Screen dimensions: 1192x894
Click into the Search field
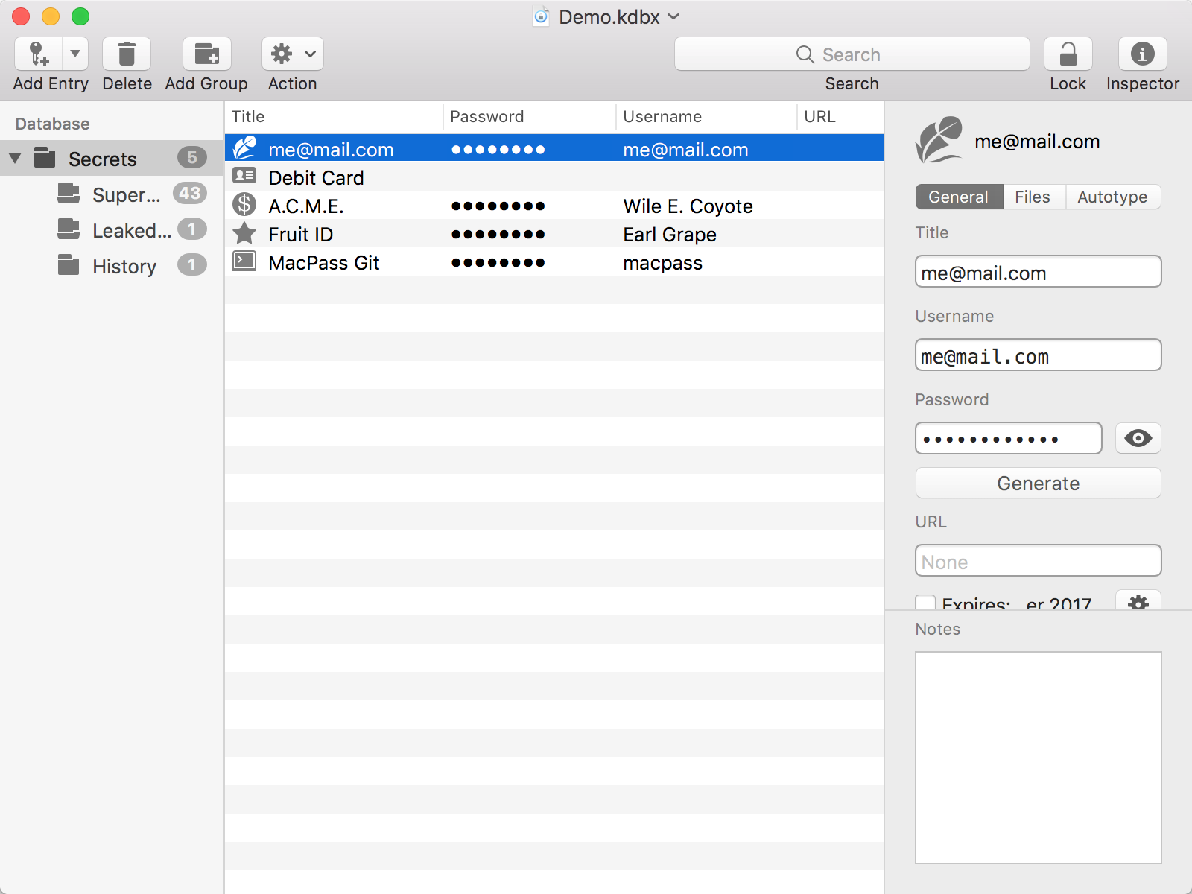point(852,54)
